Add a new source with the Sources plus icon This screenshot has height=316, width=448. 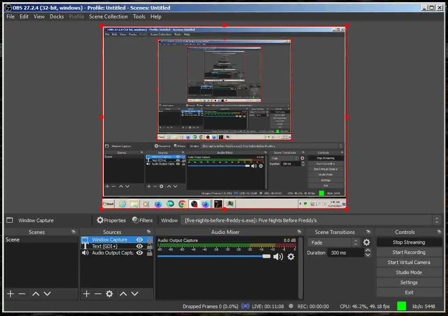click(87, 294)
